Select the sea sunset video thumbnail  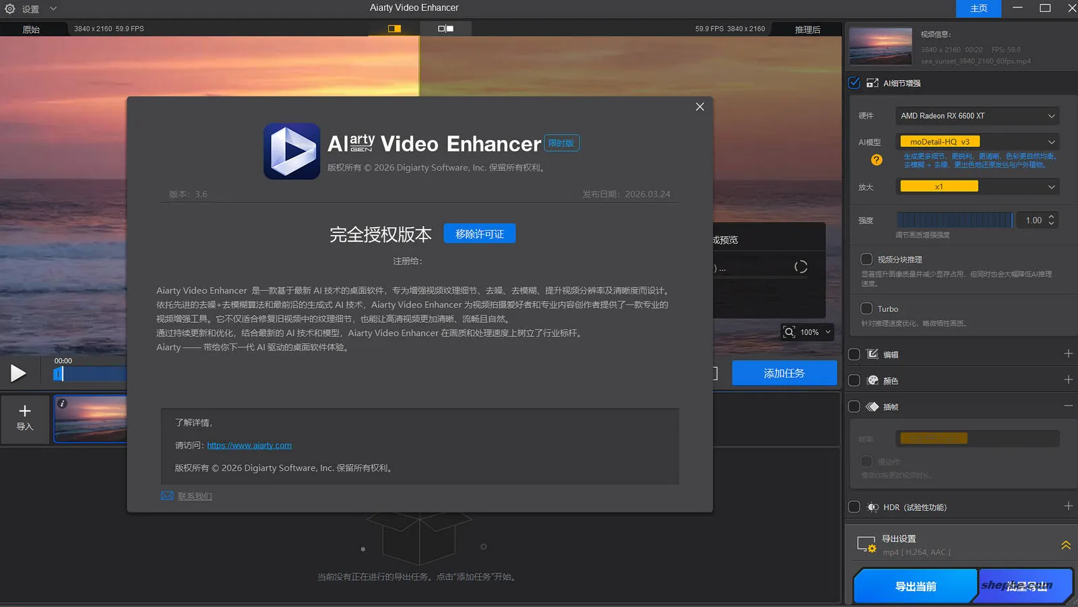pyautogui.click(x=90, y=419)
